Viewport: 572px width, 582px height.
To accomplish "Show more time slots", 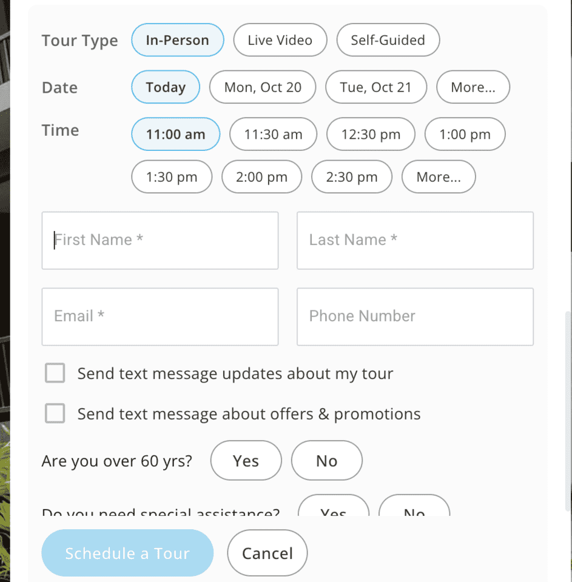I will [438, 177].
